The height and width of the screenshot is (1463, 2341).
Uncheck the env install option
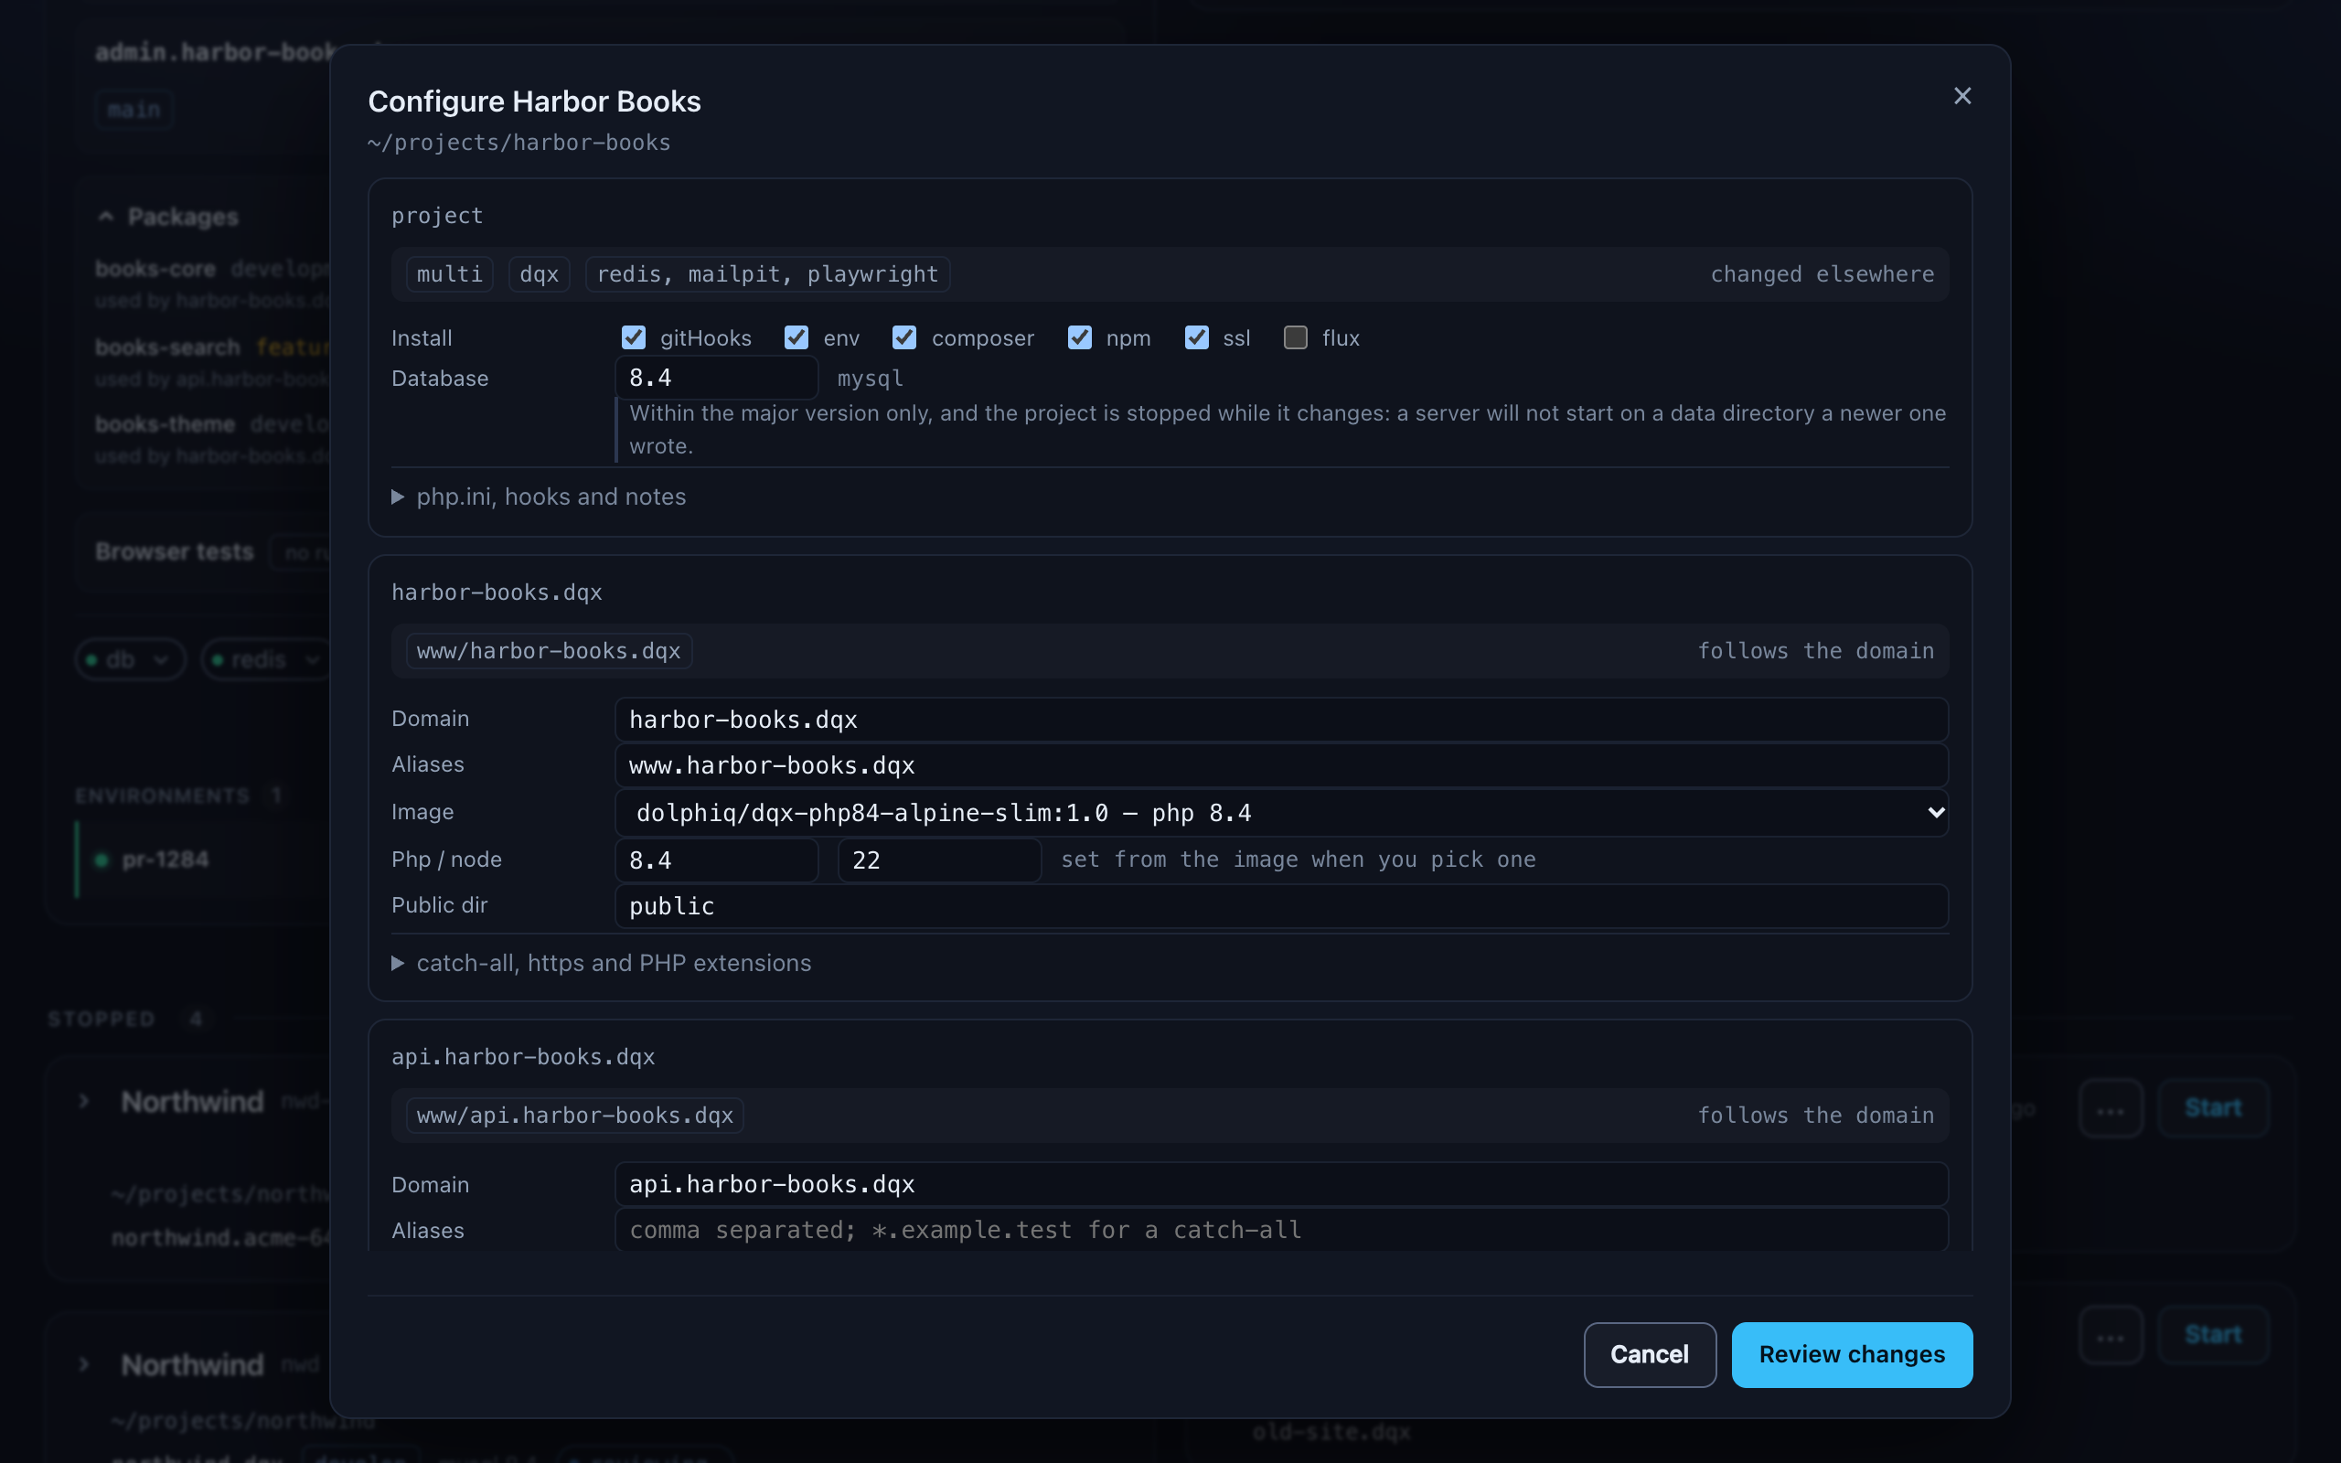pyautogui.click(x=796, y=336)
